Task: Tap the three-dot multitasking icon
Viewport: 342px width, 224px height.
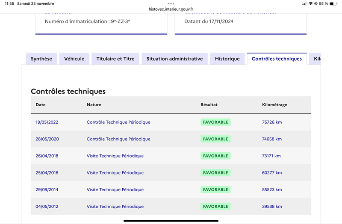Action: pos(171,3)
